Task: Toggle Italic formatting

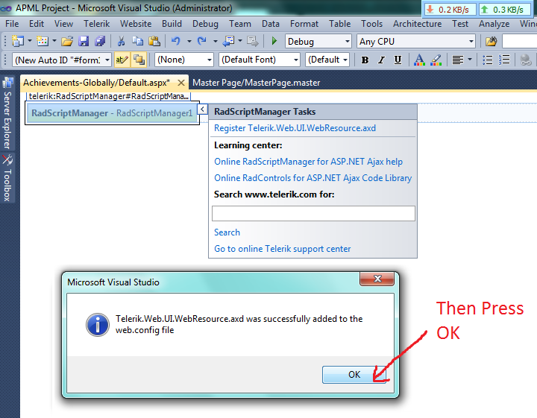Action: [381, 60]
